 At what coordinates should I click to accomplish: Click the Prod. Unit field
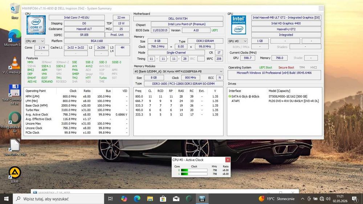(117, 35)
